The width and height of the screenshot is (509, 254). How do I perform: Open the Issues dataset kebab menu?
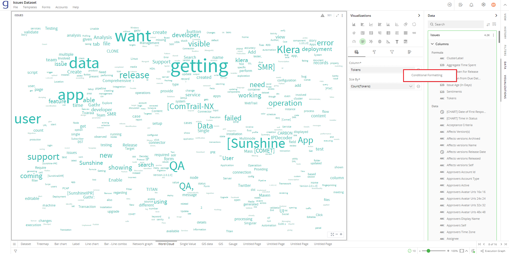pos(493,35)
